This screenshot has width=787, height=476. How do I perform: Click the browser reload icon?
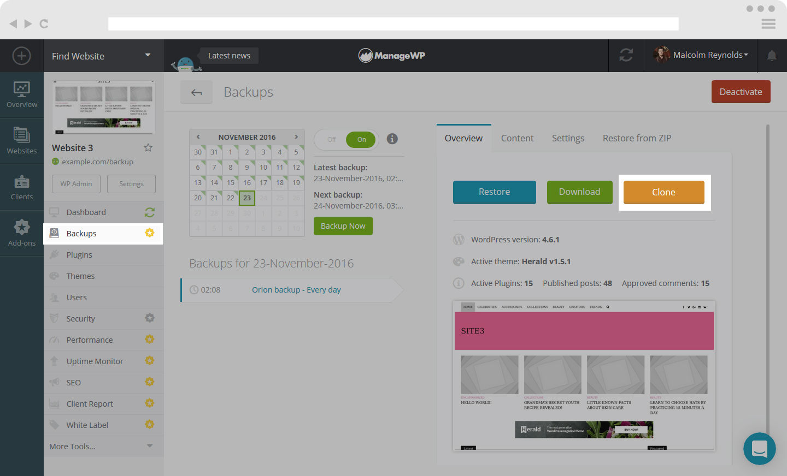pyautogui.click(x=44, y=23)
